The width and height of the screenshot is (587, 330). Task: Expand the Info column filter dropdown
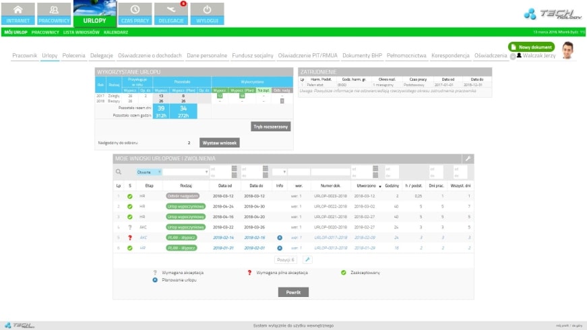[280, 172]
